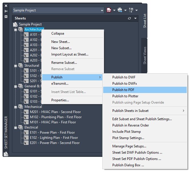Choose Import Layout as Sheet...
The image size is (191, 172).
point(73,54)
